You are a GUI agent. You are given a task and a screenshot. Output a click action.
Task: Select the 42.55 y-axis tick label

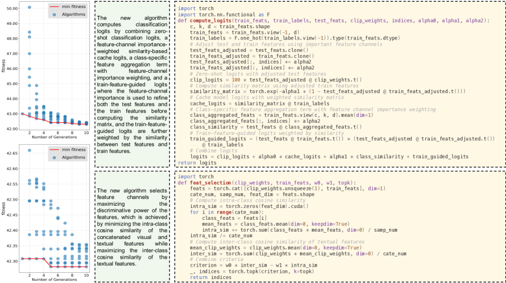click(x=12, y=184)
